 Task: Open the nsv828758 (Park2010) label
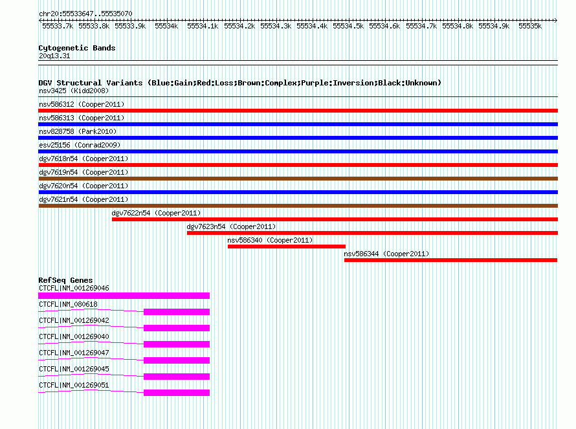point(78,131)
